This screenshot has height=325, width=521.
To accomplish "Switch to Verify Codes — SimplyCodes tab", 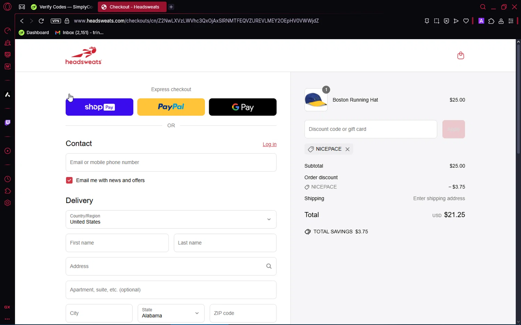I will tap(63, 7).
